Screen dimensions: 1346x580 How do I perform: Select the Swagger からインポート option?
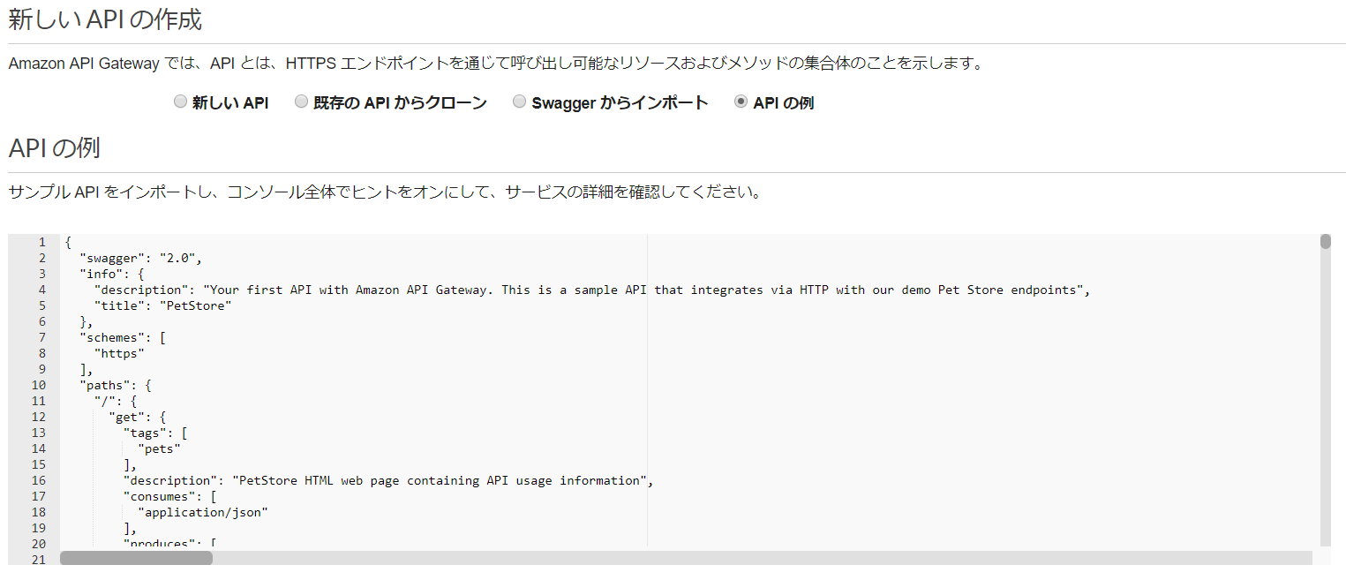519,102
